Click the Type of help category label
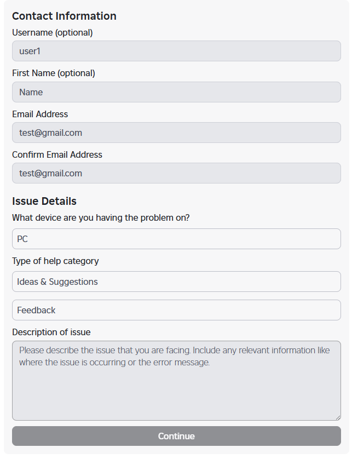Viewport: 352px width, 459px height. (x=55, y=261)
